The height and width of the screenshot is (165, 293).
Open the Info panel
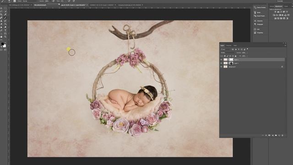click(257, 29)
